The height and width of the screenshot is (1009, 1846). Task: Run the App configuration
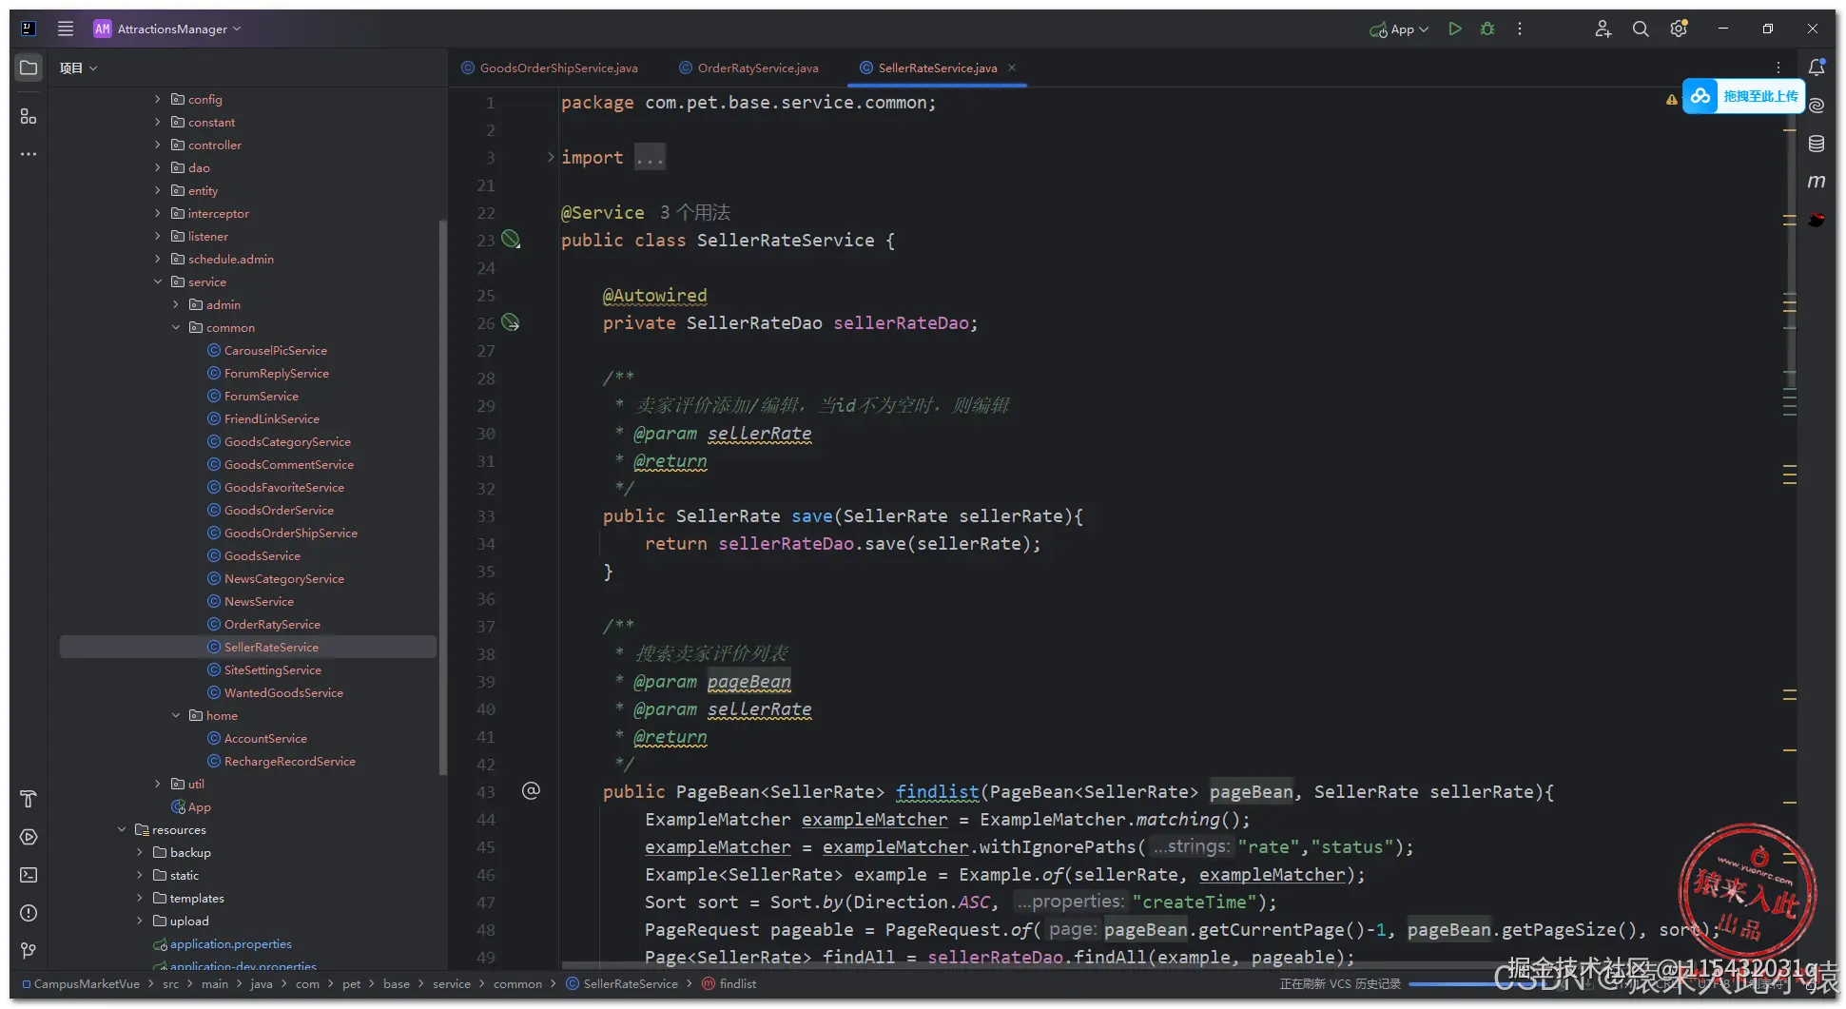tap(1454, 29)
